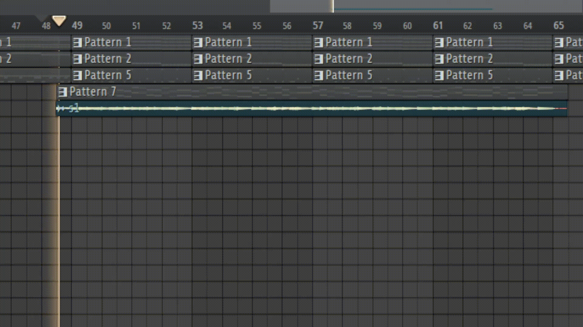Click the Pattern 1 clip icon at bar 61
583x327 pixels.
click(439, 42)
